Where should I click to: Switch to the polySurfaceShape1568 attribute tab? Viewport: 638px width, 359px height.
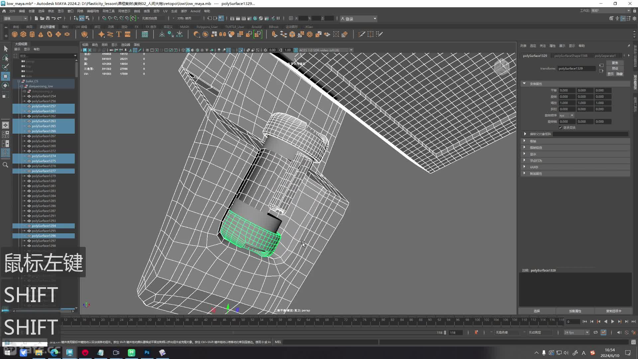pyautogui.click(x=571, y=56)
